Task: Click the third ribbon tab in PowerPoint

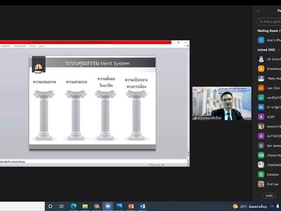Action: [x=32, y=46]
